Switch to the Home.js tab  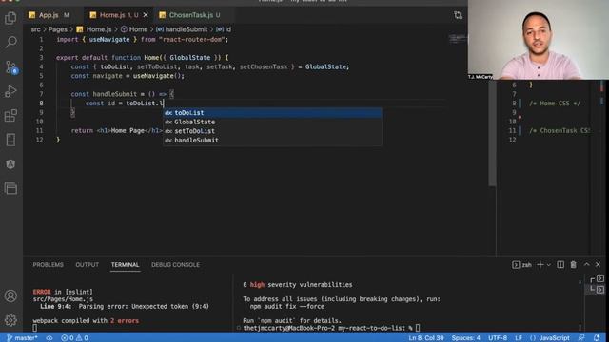pyautogui.click(x=112, y=15)
